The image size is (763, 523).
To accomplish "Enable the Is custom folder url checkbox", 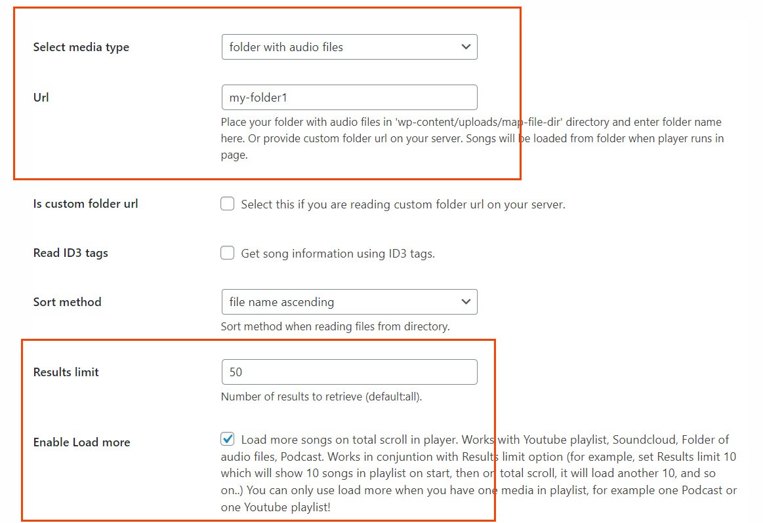I will click(x=228, y=204).
